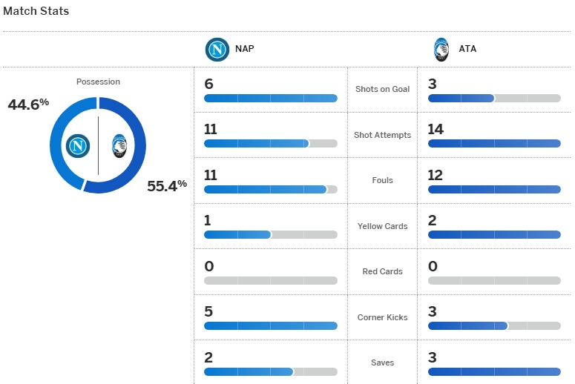Click Napoli's Shot Attempts bar
The height and width of the screenshot is (384, 575).
[270, 144]
